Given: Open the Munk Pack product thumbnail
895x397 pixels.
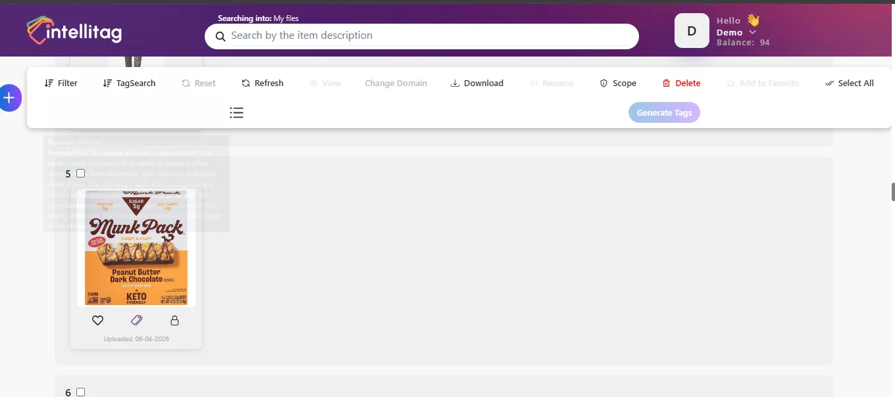Looking at the screenshot, I should tap(136, 247).
